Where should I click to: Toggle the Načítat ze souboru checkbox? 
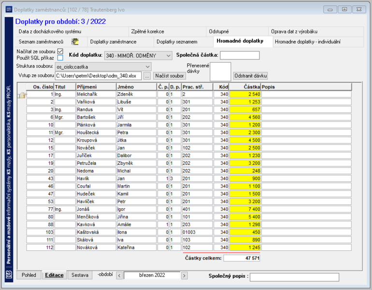tap(60, 51)
